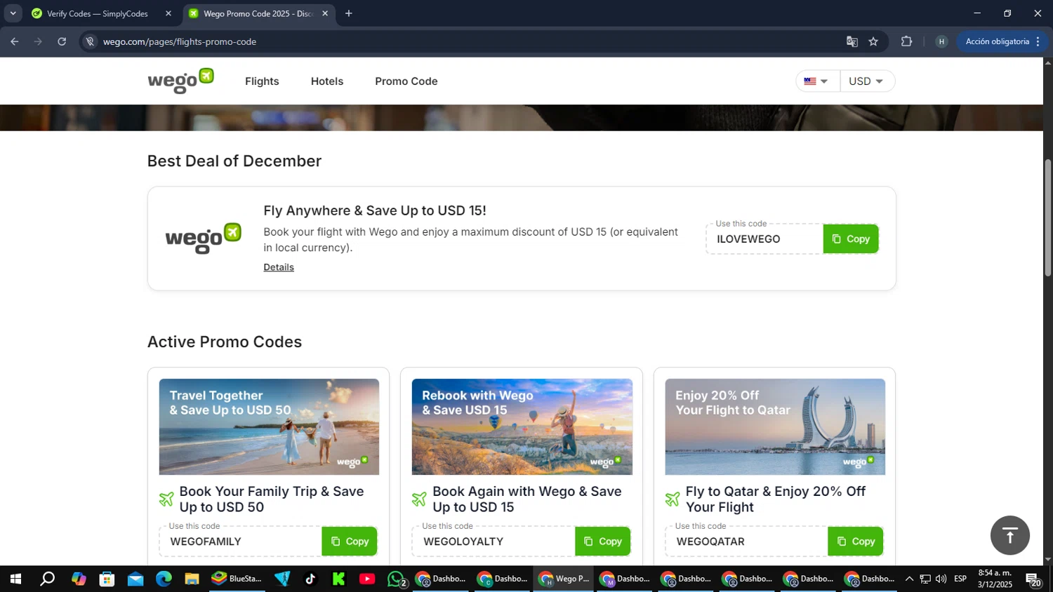Open Promo Code in the header navigation
Image resolution: width=1053 pixels, height=592 pixels.
[406, 81]
